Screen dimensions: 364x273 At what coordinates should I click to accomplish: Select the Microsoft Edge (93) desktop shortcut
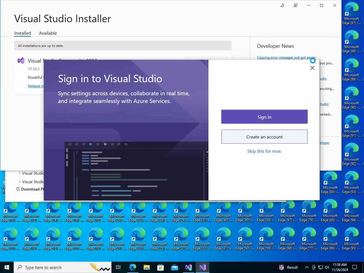(351, 183)
